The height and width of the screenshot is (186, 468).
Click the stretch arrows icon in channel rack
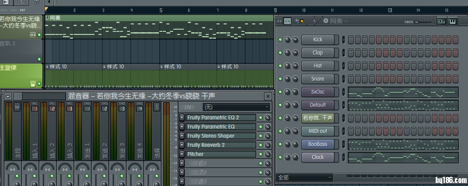pyautogui.click(x=279, y=21)
